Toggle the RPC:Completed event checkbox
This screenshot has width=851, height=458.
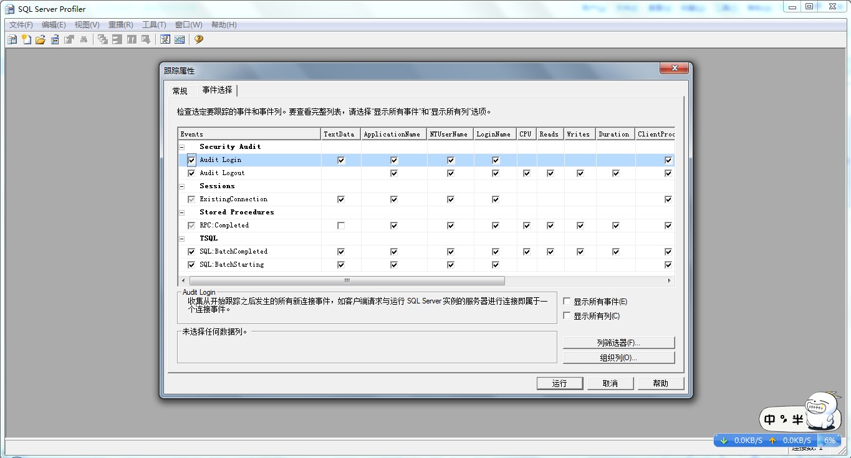[191, 226]
